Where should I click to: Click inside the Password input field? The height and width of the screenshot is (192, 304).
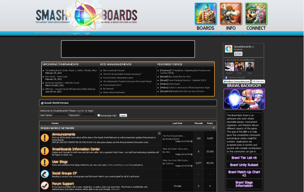click(x=88, y=115)
